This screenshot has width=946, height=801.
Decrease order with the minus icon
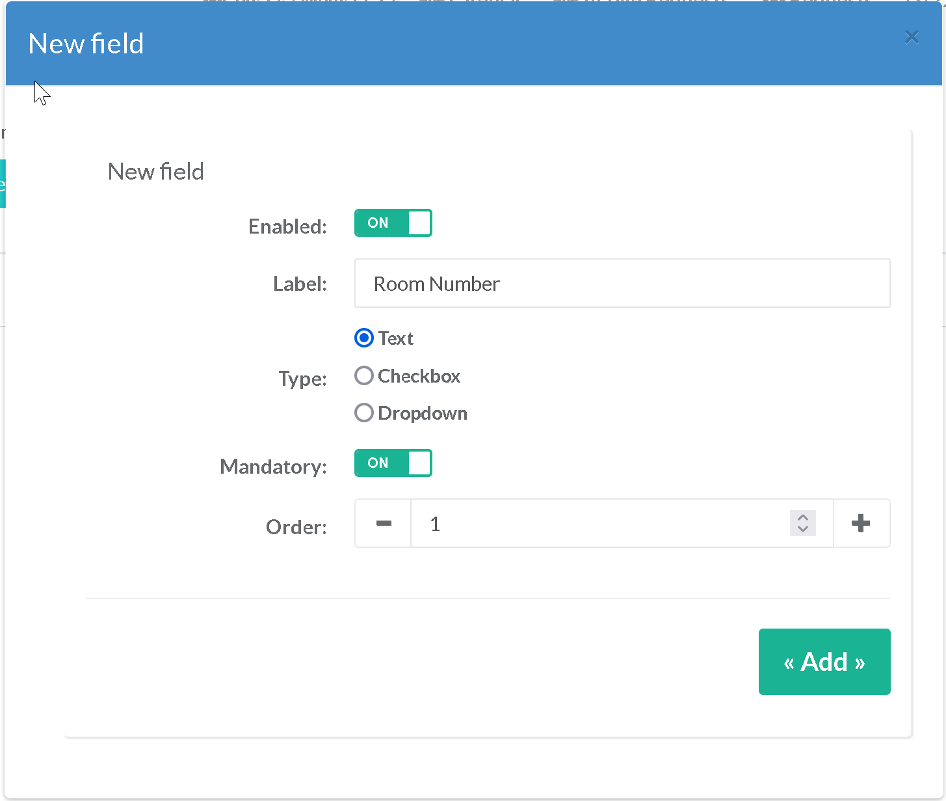(x=384, y=524)
